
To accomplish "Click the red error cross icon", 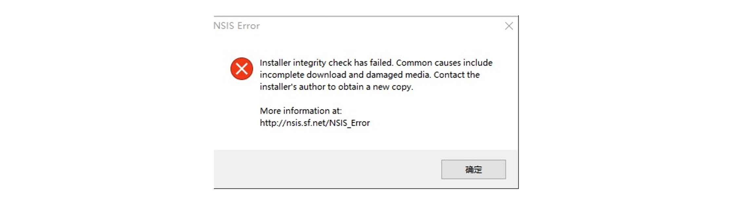I will click(x=241, y=69).
